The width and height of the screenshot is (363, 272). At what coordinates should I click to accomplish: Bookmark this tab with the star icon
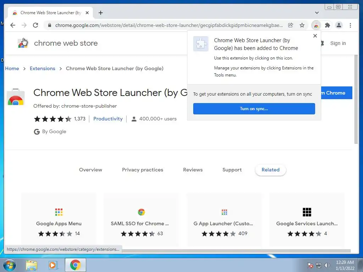tap(302, 25)
